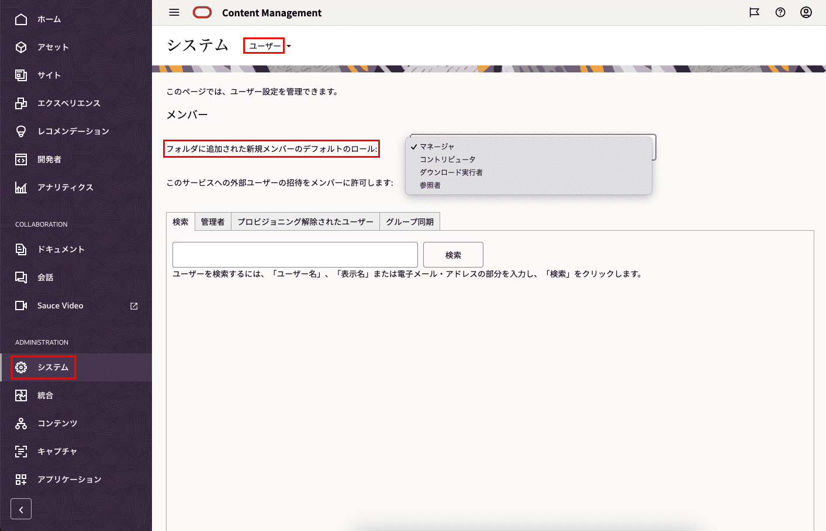Image resolution: width=826 pixels, height=531 pixels.
Task: Open the user profile icon
Action: pos(806,12)
